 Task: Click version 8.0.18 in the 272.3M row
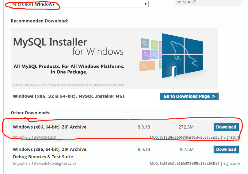(x=144, y=127)
